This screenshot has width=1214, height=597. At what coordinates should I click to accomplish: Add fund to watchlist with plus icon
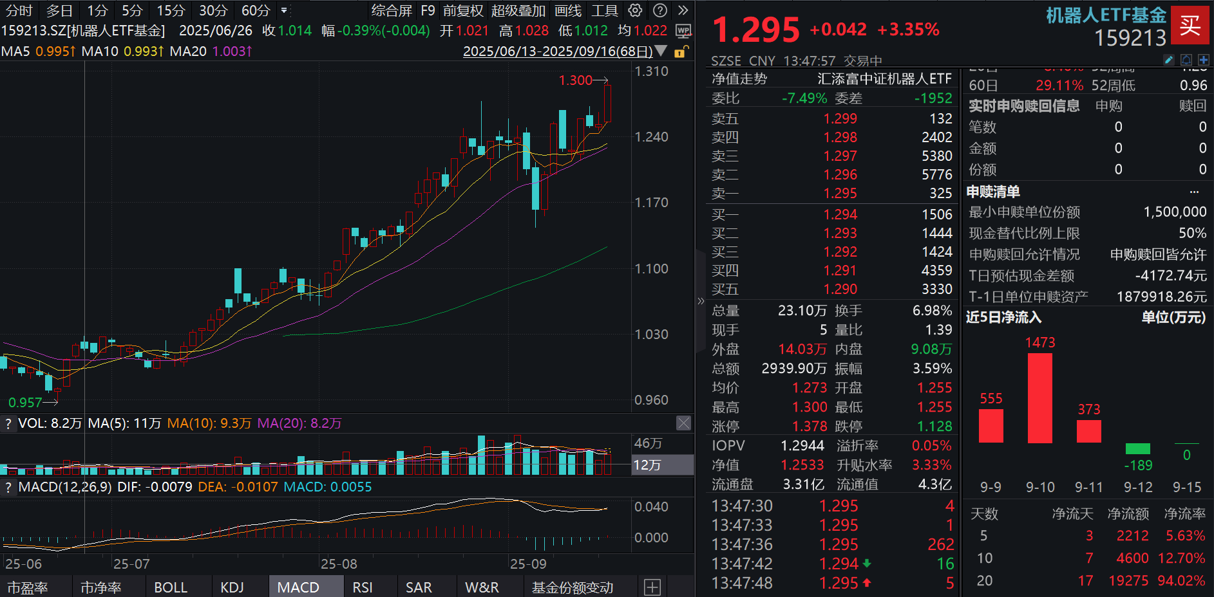pyautogui.click(x=1203, y=60)
